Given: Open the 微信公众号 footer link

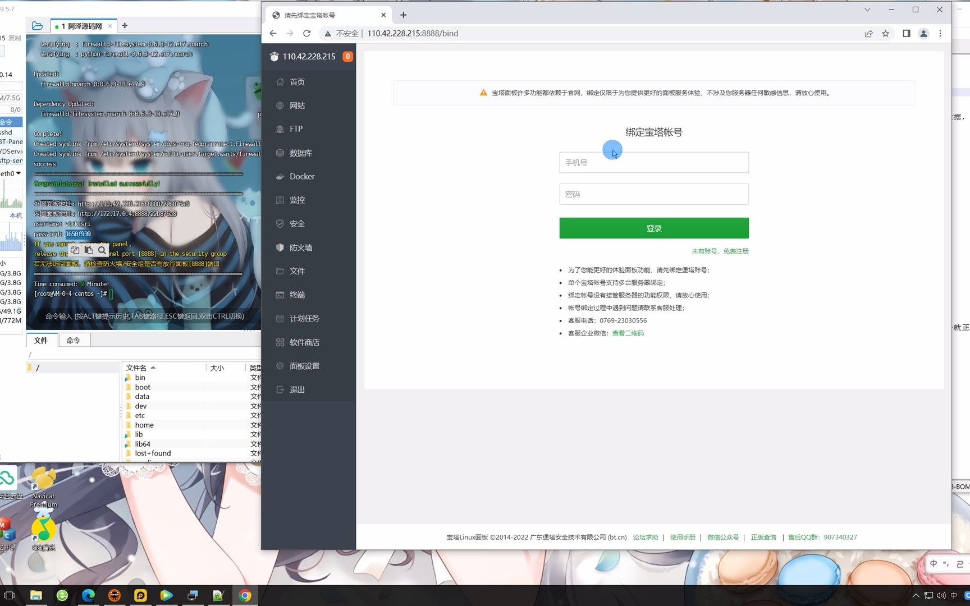Looking at the screenshot, I should tap(723, 538).
